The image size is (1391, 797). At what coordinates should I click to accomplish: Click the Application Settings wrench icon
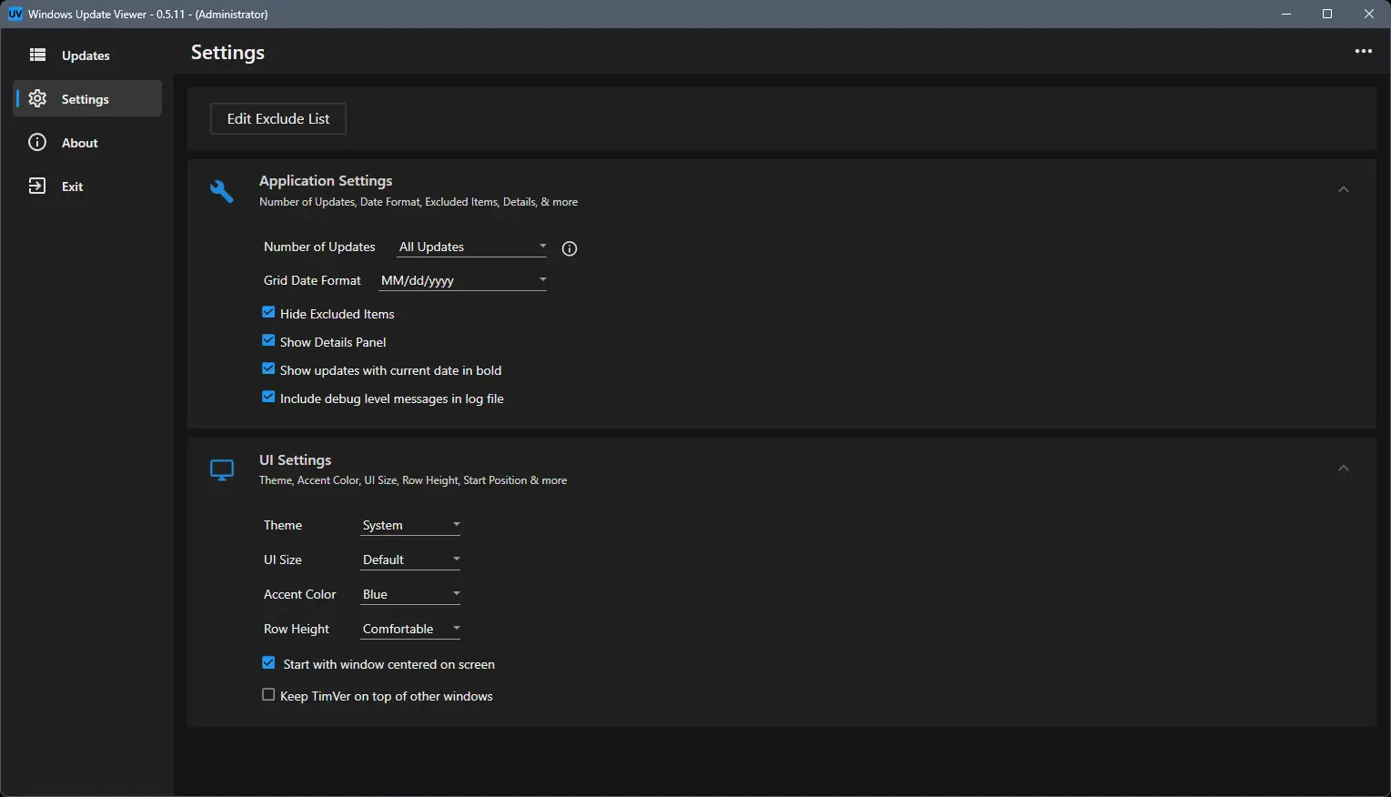pyautogui.click(x=222, y=191)
